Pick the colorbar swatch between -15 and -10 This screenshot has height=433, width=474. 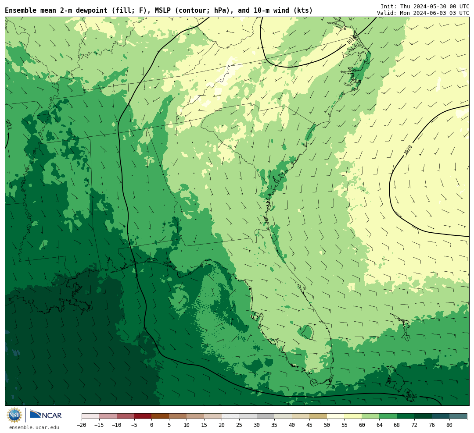pos(108,416)
